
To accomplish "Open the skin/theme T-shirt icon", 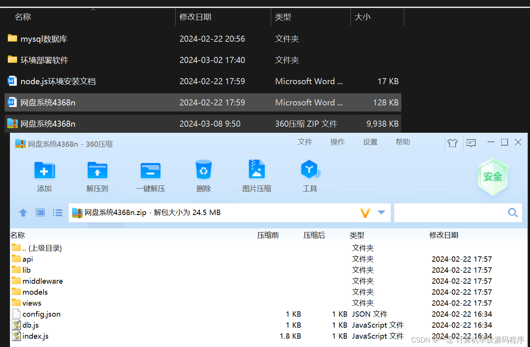I will 453,143.
